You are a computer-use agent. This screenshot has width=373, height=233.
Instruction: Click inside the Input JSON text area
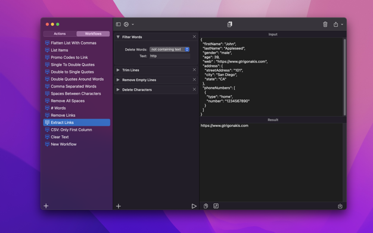coord(272,77)
